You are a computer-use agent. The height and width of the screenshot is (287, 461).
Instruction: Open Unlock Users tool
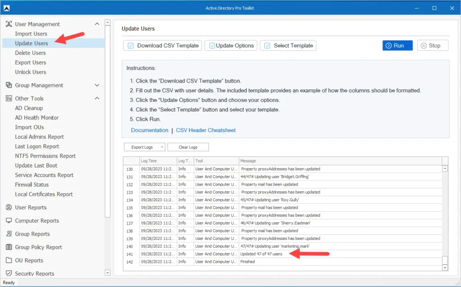coord(31,72)
